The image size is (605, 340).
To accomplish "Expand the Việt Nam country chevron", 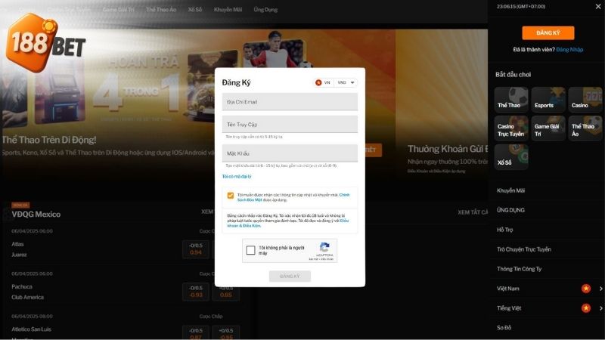I will (x=600, y=289).
